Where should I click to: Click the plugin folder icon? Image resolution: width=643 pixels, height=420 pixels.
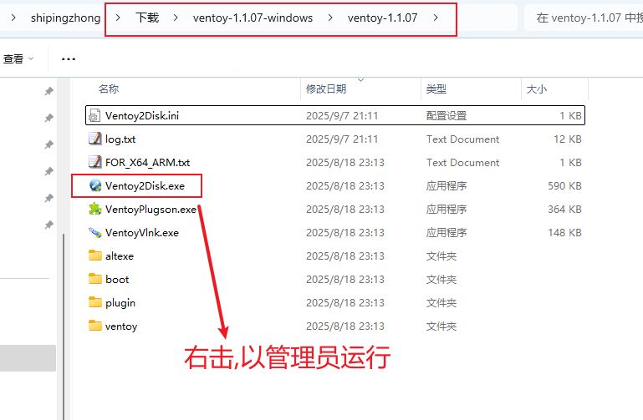pyautogui.click(x=94, y=302)
